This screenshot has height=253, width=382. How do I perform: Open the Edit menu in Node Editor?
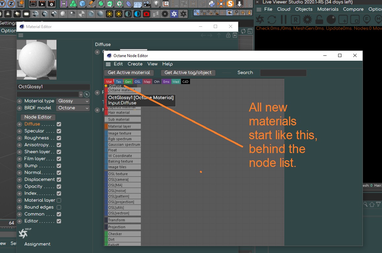(x=118, y=64)
